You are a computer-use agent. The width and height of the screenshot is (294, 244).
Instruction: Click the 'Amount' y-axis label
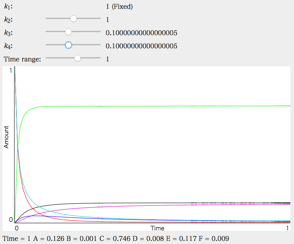tap(6, 137)
